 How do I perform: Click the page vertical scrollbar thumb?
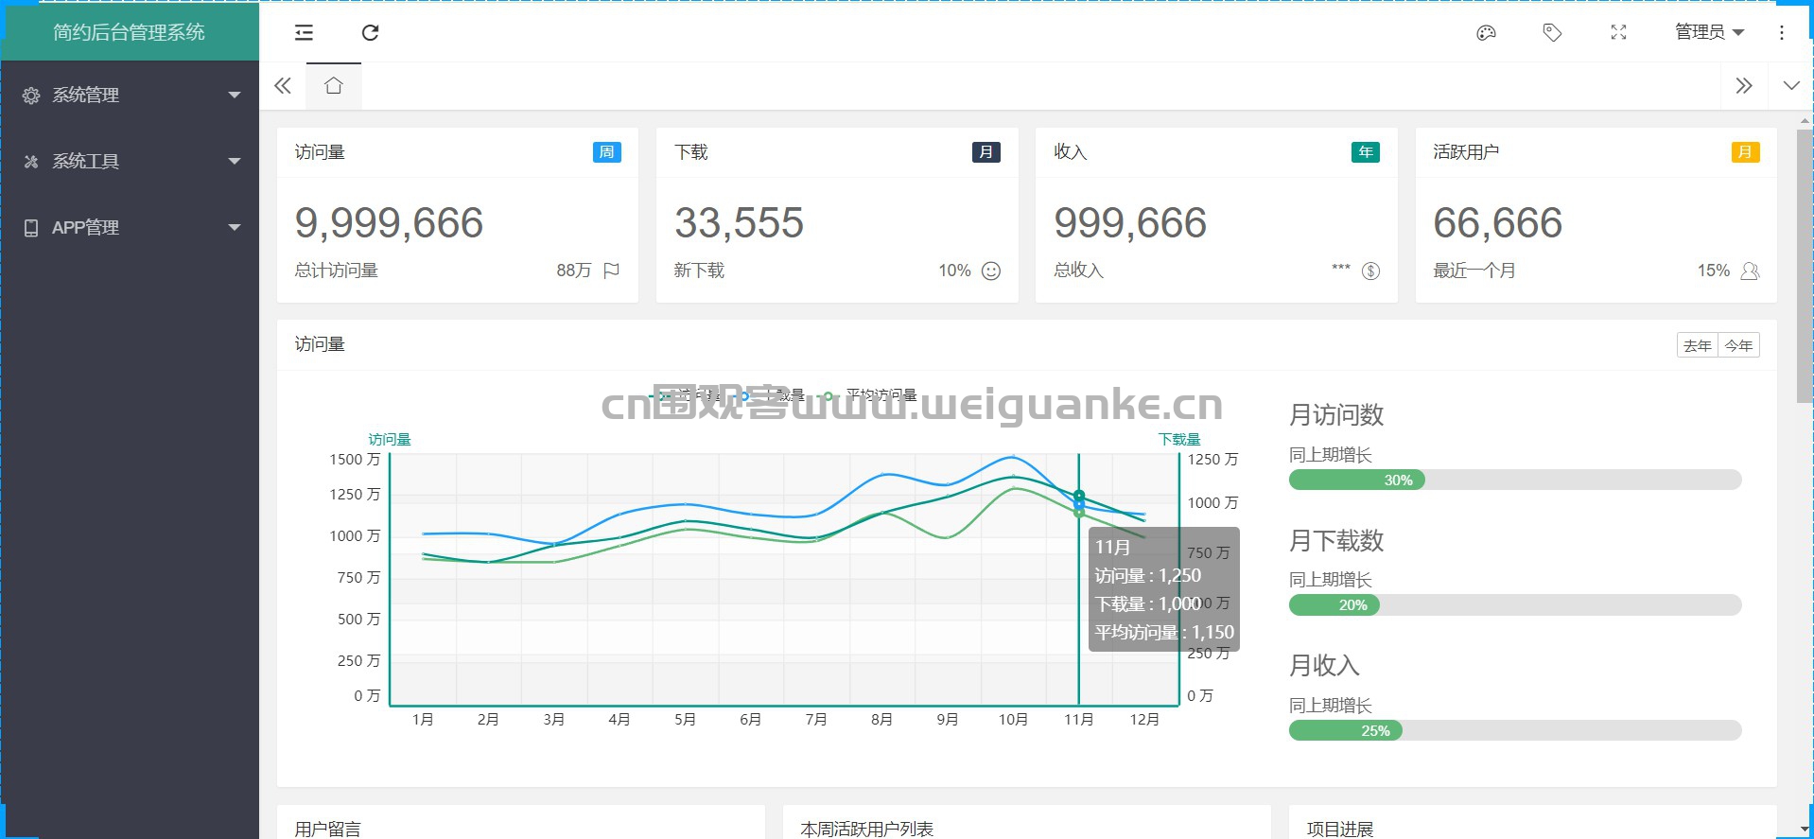pyautogui.click(x=1805, y=267)
